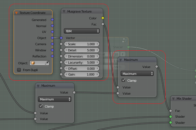Decrease Offset with its left arrow
This screenshot has width=196, height=130.
pyautogui.click(x=66, y=68)
